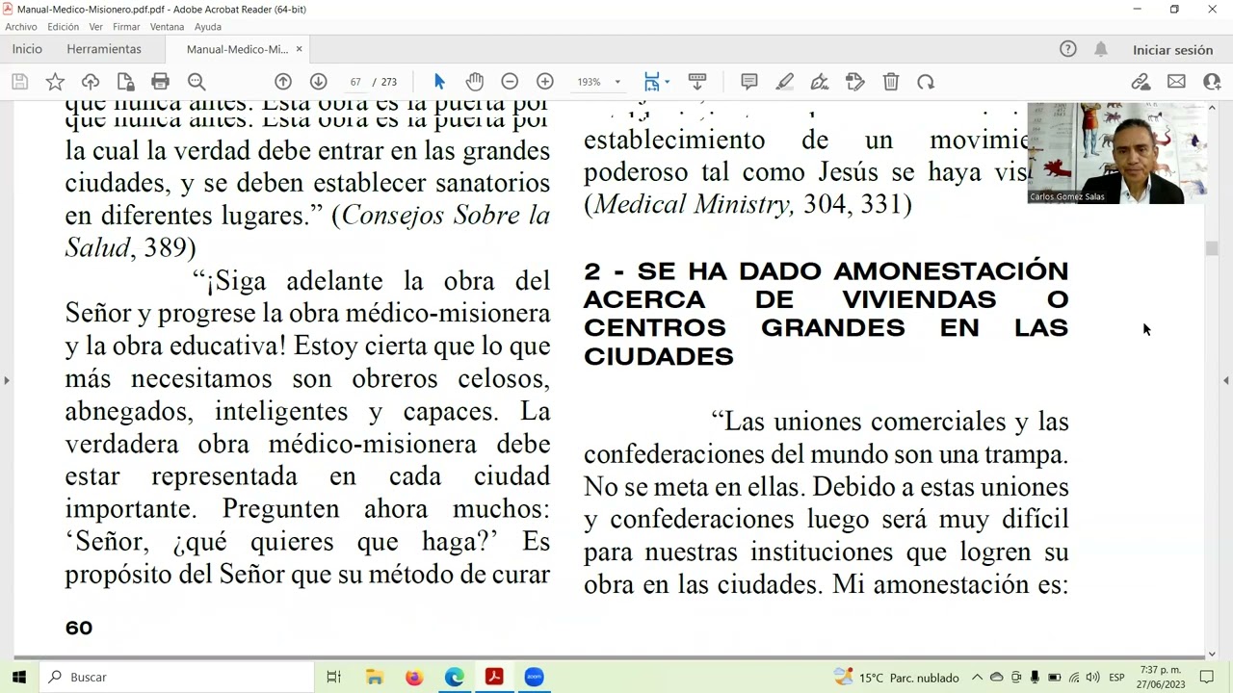Screen dimensions: 1233x693
Task: Select the Manual-Medico-Mi... document tab
Action: [x=237, y=49]
